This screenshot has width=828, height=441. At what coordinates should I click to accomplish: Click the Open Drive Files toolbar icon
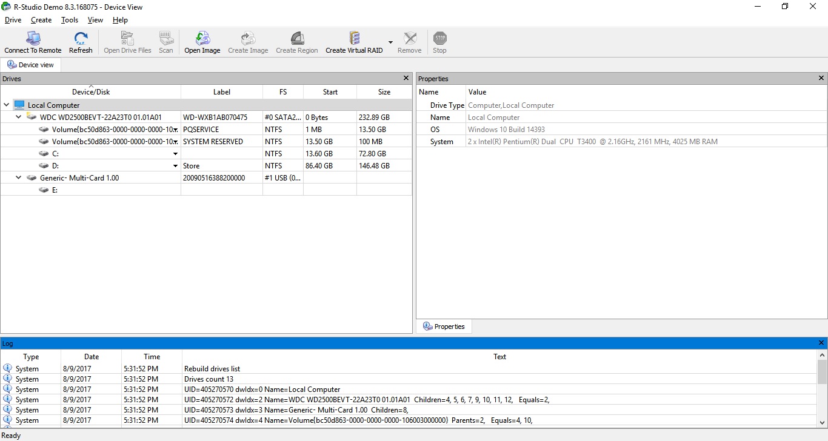(127, 38)
